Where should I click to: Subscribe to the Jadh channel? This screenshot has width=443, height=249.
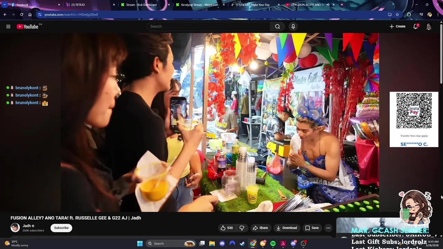pyautogui.click(x=61, y=228)
